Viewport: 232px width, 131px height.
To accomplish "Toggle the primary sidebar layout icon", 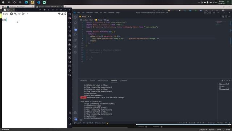I will (x=204, y=13).
